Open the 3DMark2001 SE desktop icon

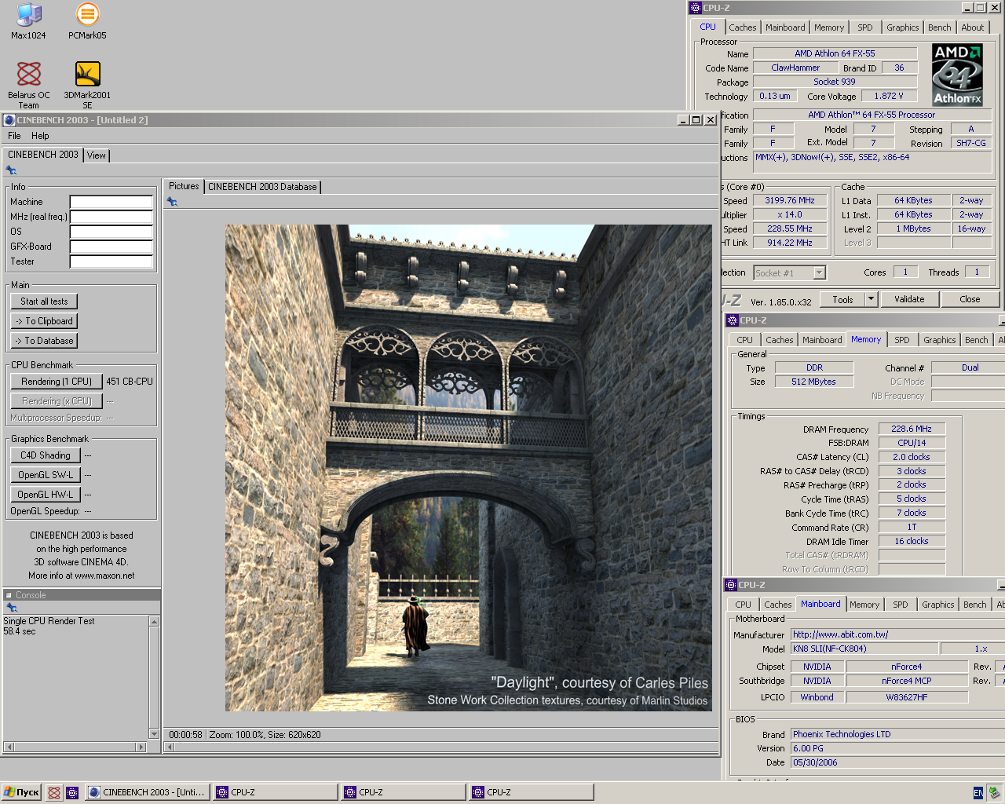87,85
